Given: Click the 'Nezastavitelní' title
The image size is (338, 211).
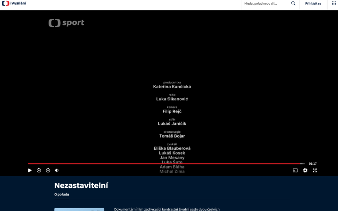Looking at the screenshot, I should click(x=81, y=186).
